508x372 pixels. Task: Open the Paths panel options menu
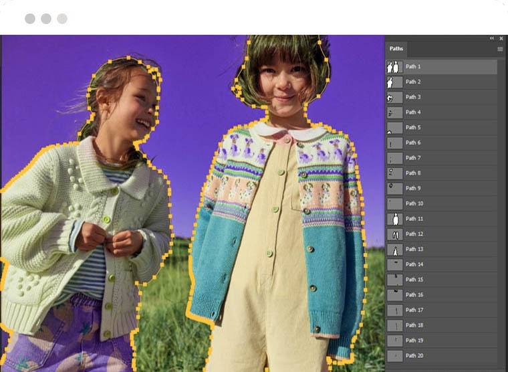pyautogui.click(x=500, y=49)
